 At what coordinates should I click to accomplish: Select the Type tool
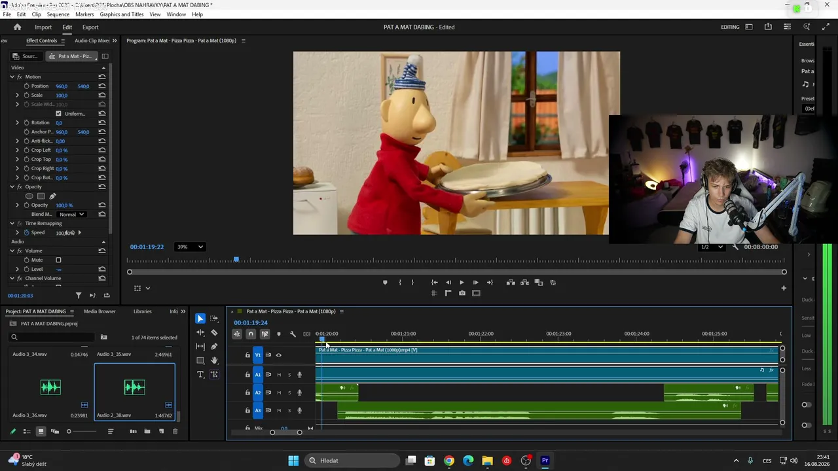[200, 374]
